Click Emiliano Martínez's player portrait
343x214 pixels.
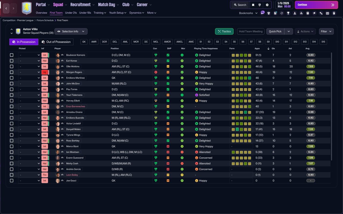58,78
